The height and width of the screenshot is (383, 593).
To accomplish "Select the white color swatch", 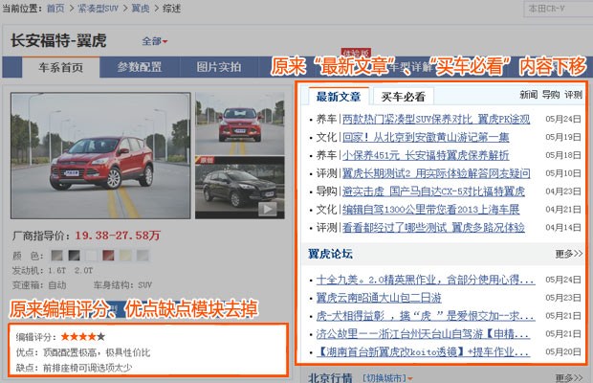I will [91, 256].
